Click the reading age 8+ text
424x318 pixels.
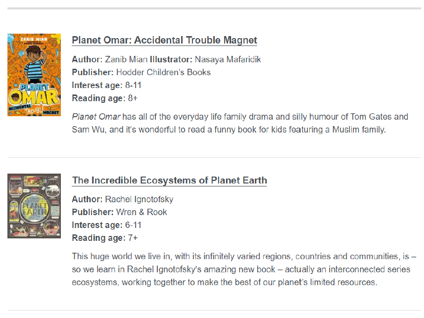(133, 98)
